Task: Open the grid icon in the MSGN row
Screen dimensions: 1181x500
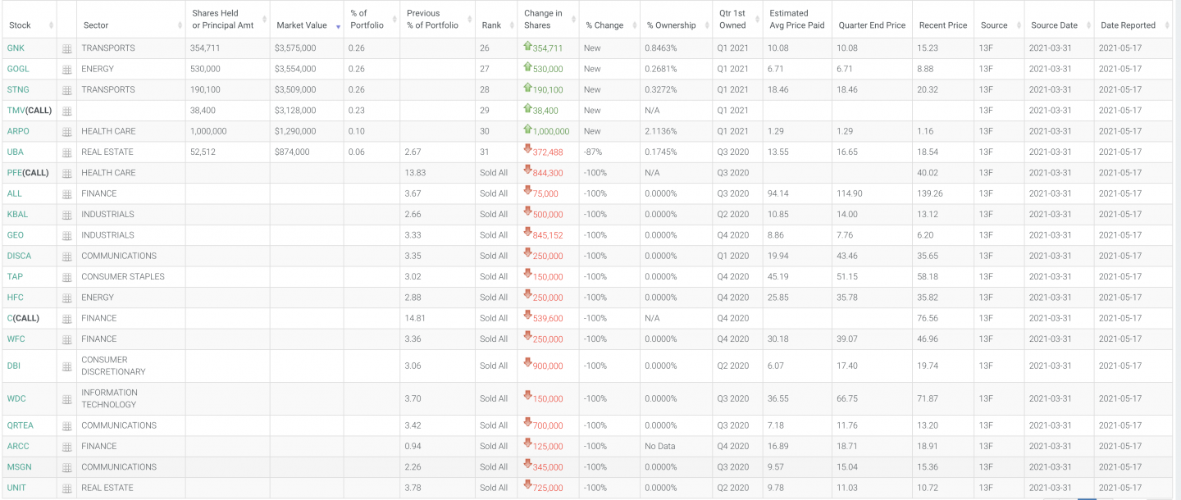Action: [67, 468]
